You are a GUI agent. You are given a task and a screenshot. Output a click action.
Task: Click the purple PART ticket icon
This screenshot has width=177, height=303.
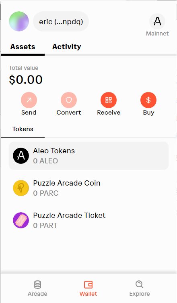click(x=21, y=220)
